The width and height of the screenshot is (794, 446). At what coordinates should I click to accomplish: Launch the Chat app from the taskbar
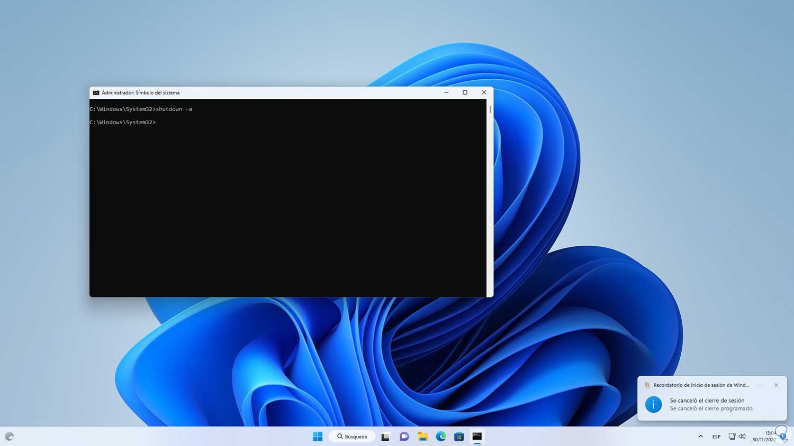click(404, 436)
